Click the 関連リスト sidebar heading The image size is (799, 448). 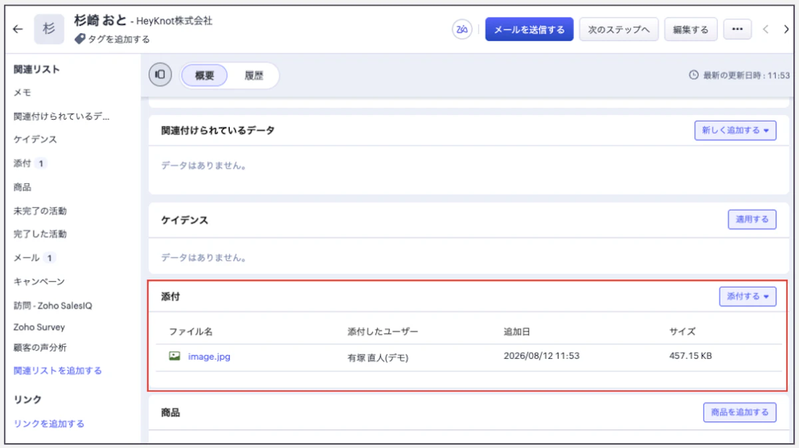(x=37, y=69)
